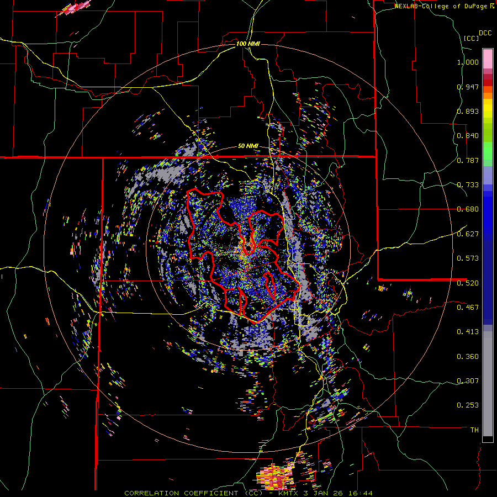This screenshot has height=497, width=497.
Task: Click the TH threshold label
Action: [474, 430]
